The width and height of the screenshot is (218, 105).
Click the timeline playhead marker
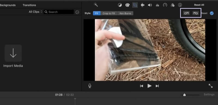point(75,99)
